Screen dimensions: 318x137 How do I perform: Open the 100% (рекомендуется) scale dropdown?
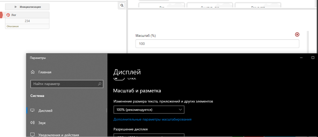click(149, 110)
